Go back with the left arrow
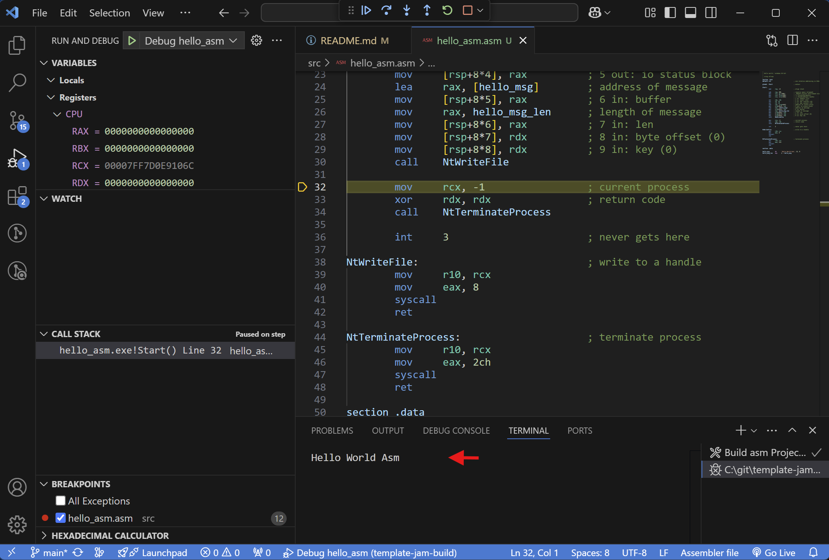This screenshot has height=560, width=829. point(224,13)
